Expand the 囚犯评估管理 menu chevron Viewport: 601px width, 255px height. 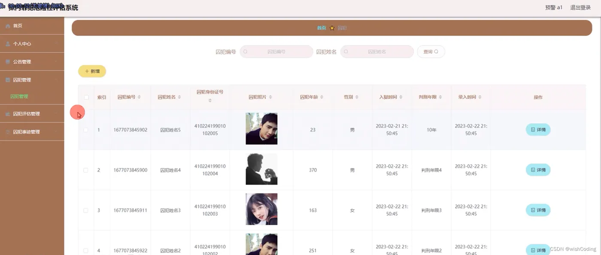pos(57,114)
